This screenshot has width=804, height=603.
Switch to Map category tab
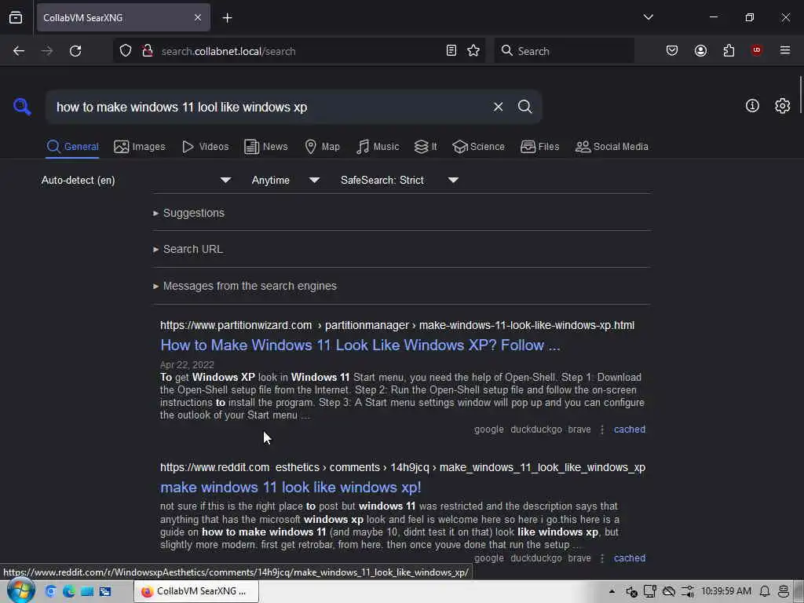coord(322,147)
